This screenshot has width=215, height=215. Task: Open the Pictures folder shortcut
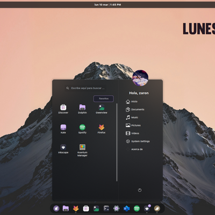coord(133,125)
